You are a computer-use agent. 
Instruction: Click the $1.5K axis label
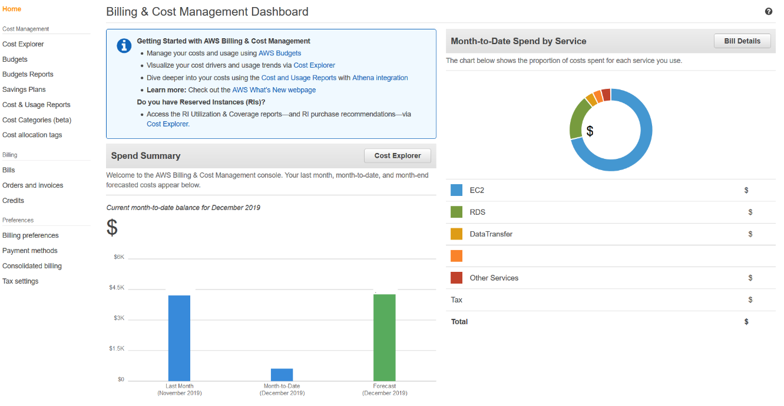[x=117, y=349]
